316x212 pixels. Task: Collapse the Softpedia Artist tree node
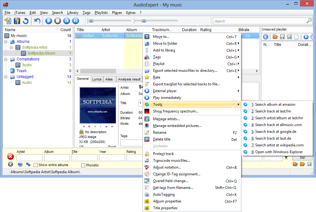(x=11, y=47)
